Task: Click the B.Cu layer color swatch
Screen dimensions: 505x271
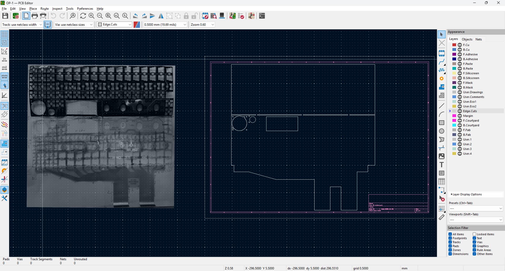Action: click(454, 50)
